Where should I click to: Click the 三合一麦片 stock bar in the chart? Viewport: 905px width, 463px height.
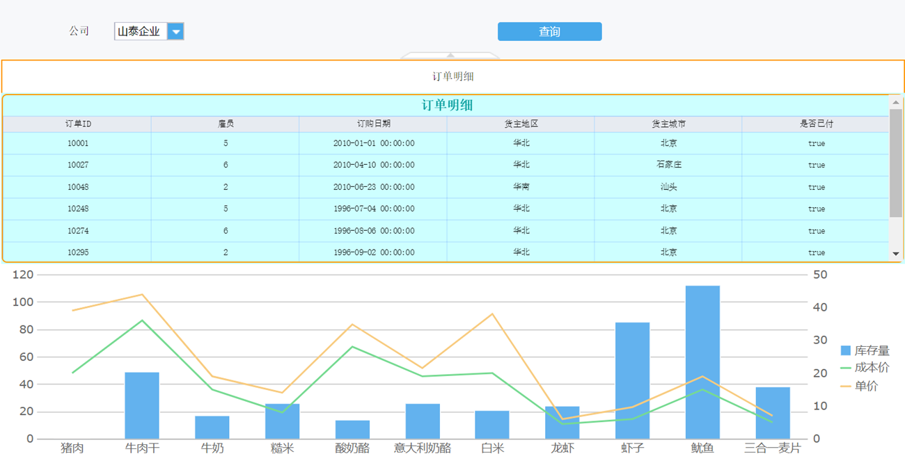click(x=773, y=413)
